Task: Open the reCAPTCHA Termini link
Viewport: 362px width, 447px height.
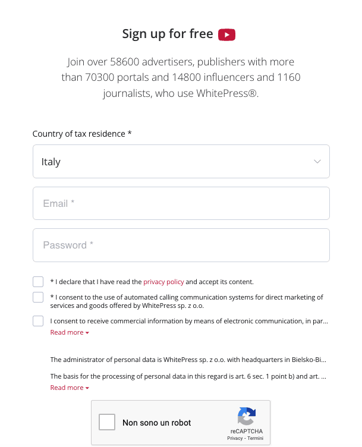Action: 256,438
